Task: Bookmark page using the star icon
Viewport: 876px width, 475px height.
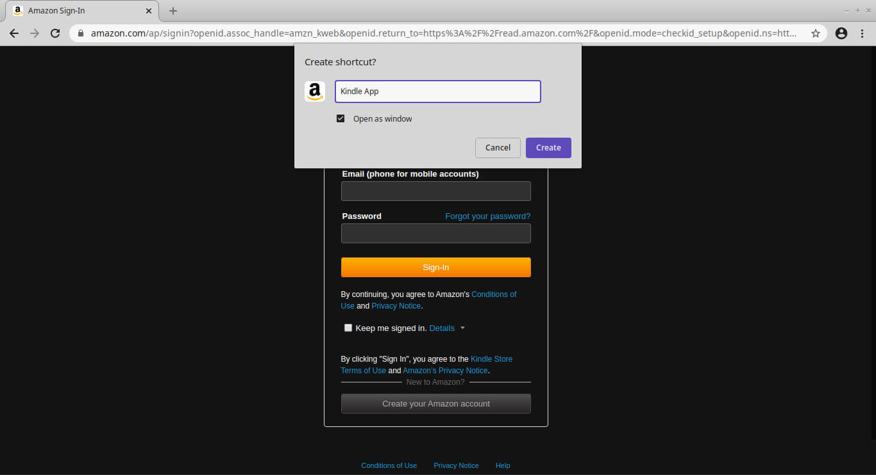Action: pyautogui.click(x=816, y=33)
